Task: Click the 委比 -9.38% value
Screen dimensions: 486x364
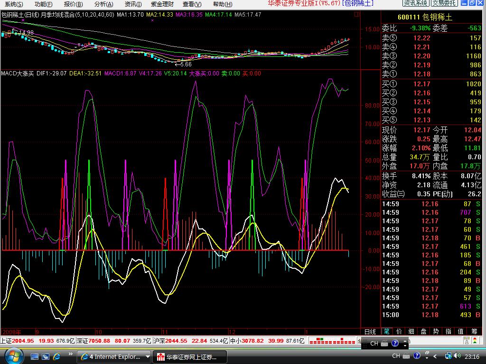Action: pos(420,28)
